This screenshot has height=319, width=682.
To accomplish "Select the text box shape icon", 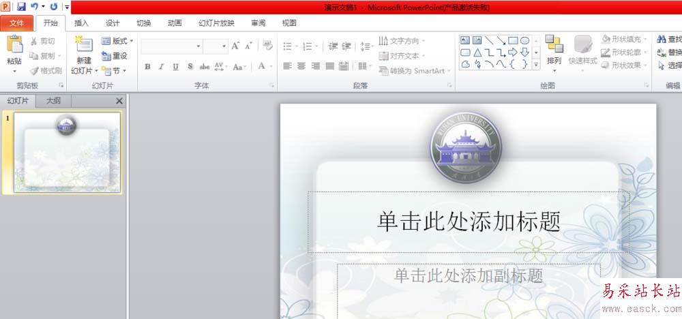I will [x=465, y=40].
